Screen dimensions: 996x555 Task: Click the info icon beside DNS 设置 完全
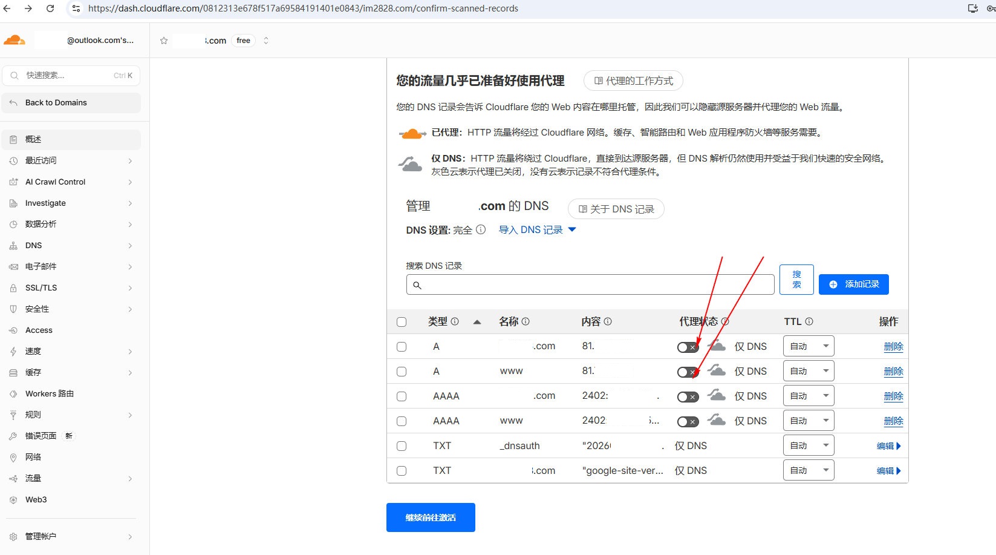tap(481, 229)
